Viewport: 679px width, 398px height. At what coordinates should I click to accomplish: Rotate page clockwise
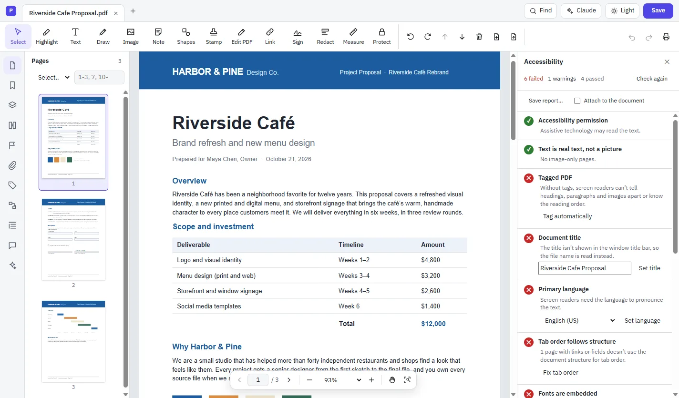click(428, 37)
